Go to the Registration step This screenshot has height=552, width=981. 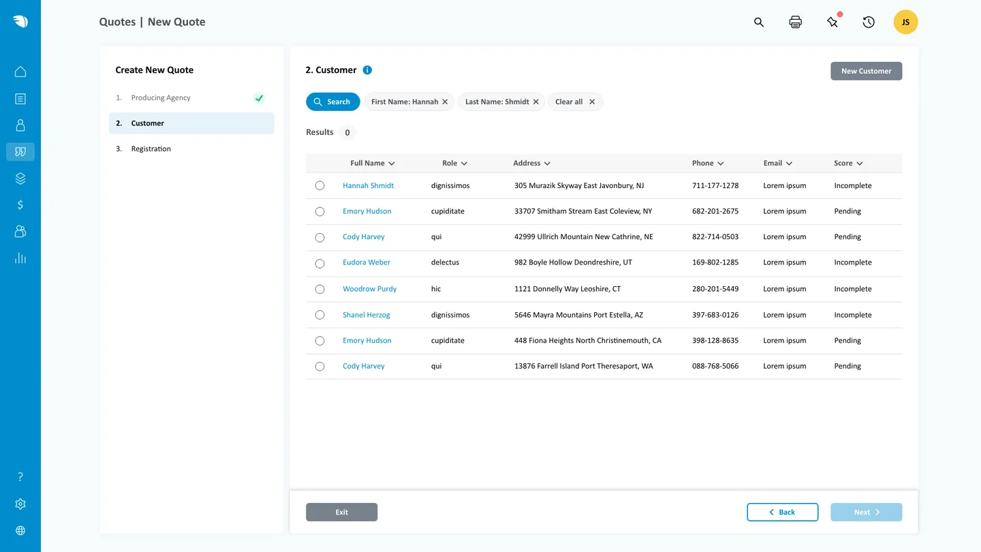[x=151, y=148]
